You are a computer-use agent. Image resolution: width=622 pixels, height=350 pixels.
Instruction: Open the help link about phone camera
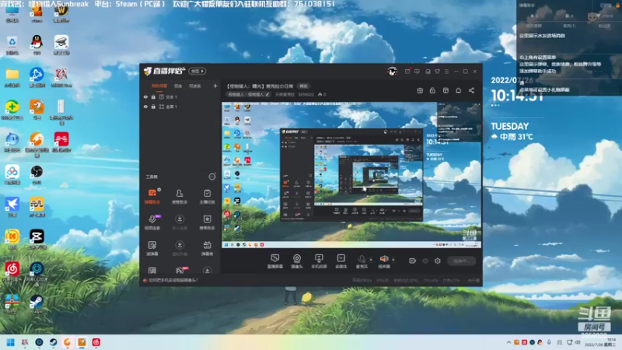173,280
